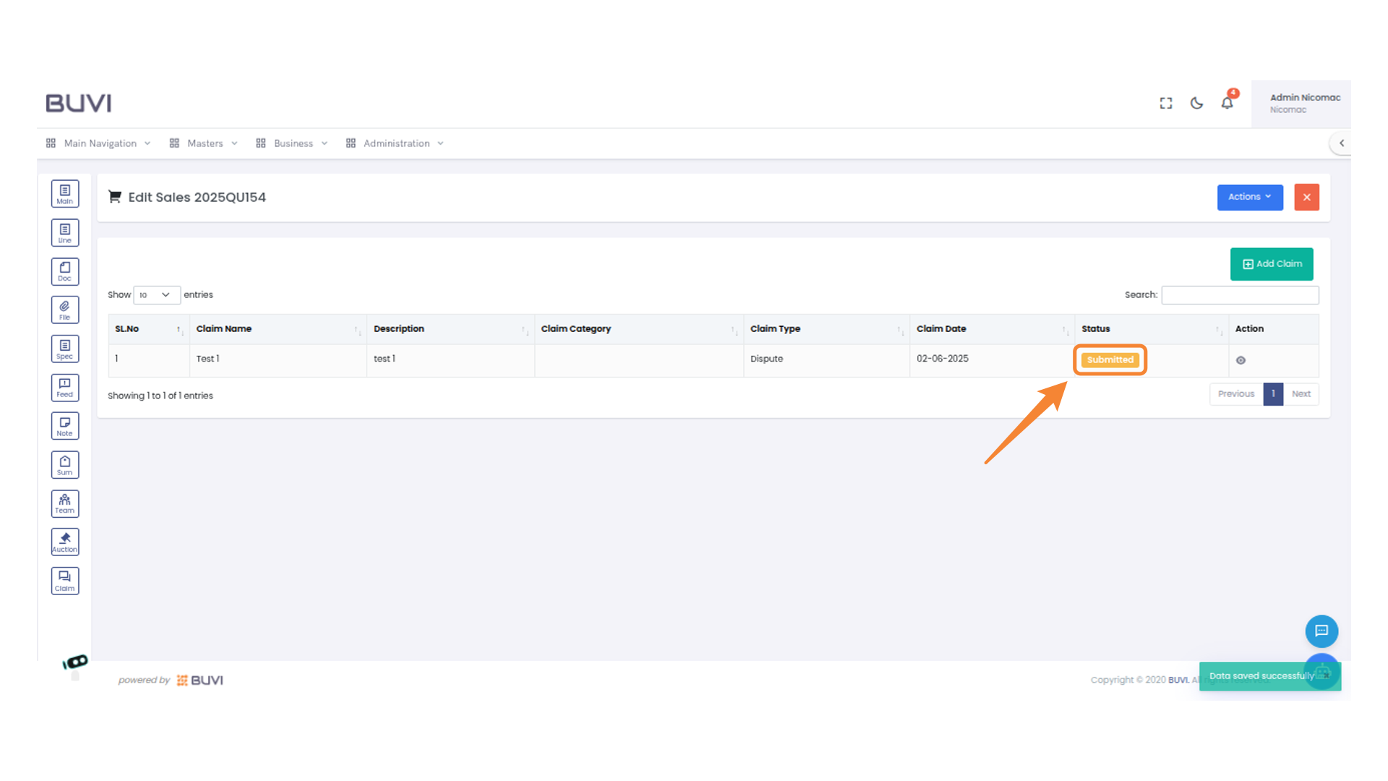Viewport: 1388px width, 781px height.
Task: Open notifications via the bell icon
Action: 1227,103
